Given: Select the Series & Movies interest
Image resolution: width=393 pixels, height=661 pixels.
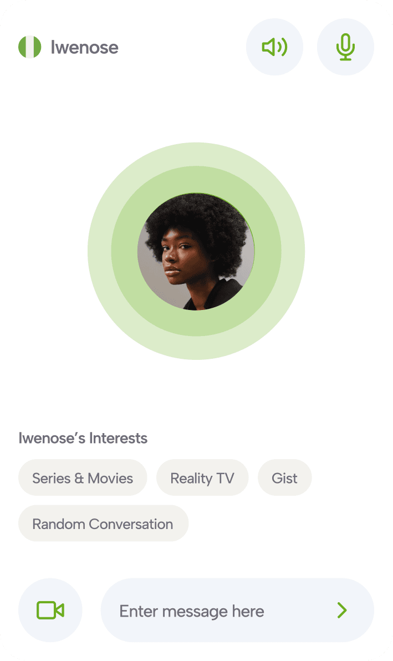Looking at the screenshot, I should pos(83,477).
